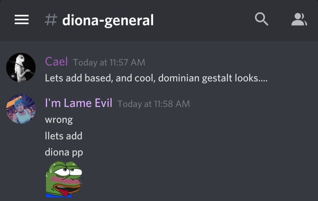
Task: Click the Today at 11:58 AM timestamp
Action: pos(154,104)
